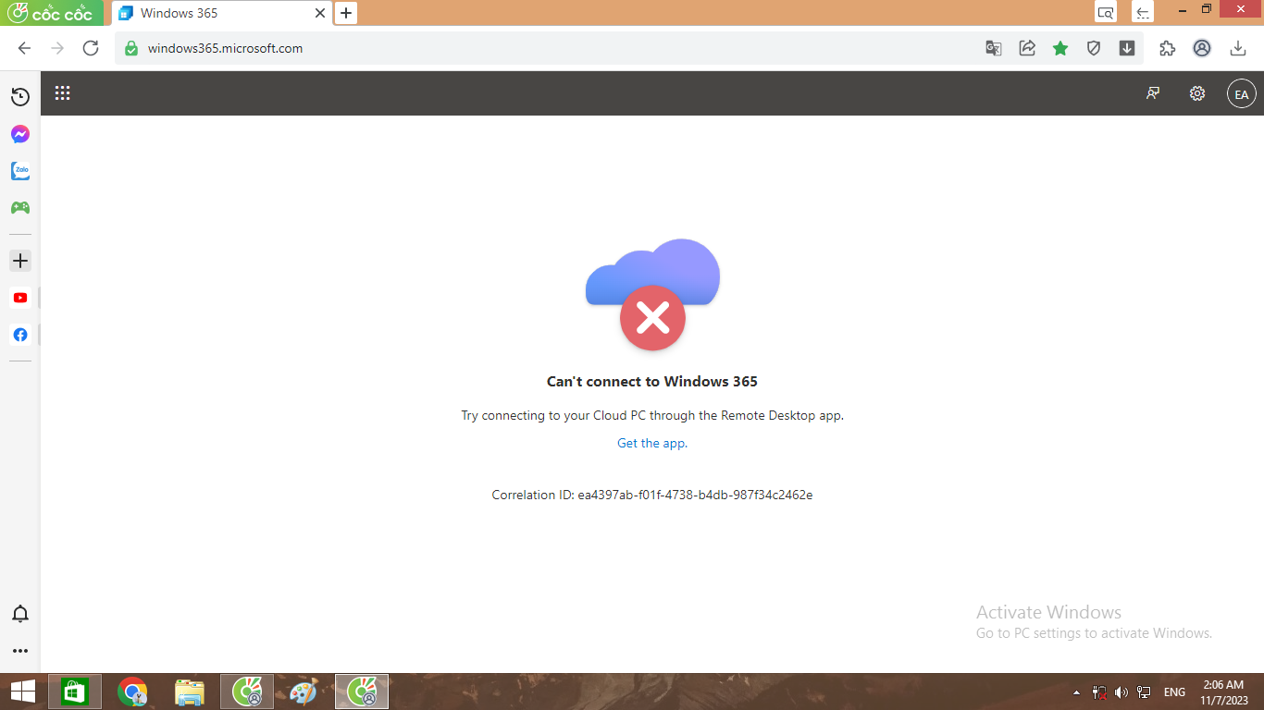Add a new sidebar shortcut
Viewport: 1264px width, 710px height.
20,261
